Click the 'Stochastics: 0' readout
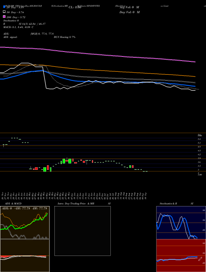The width and height of the screenshot is (206, 272). [11, 21]
